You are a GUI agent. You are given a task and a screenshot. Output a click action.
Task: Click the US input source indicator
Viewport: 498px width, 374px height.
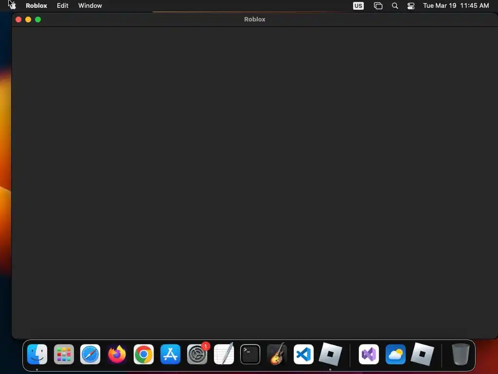click(358, 6)
